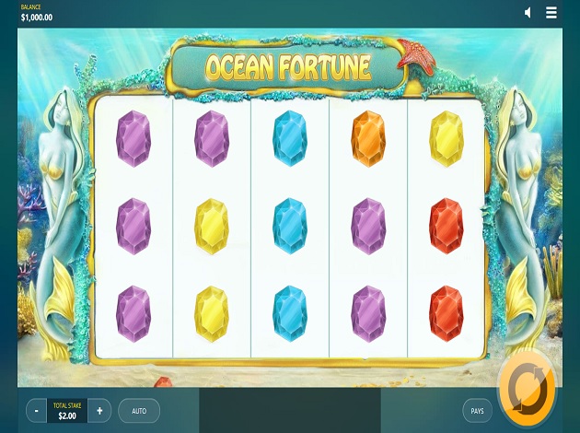The image size is (580, 433).
Task: Open the hamburger menu
Action: click(551, 13)
